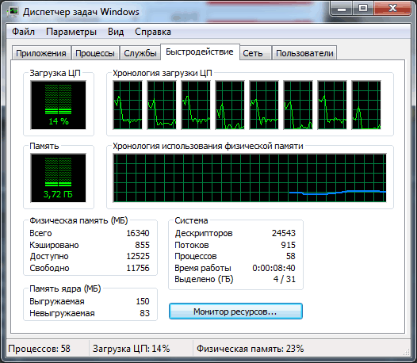Viewport: 417px width, 363px height.
Task: Click the Память ядра (МБ) group label
Action: 65,288
